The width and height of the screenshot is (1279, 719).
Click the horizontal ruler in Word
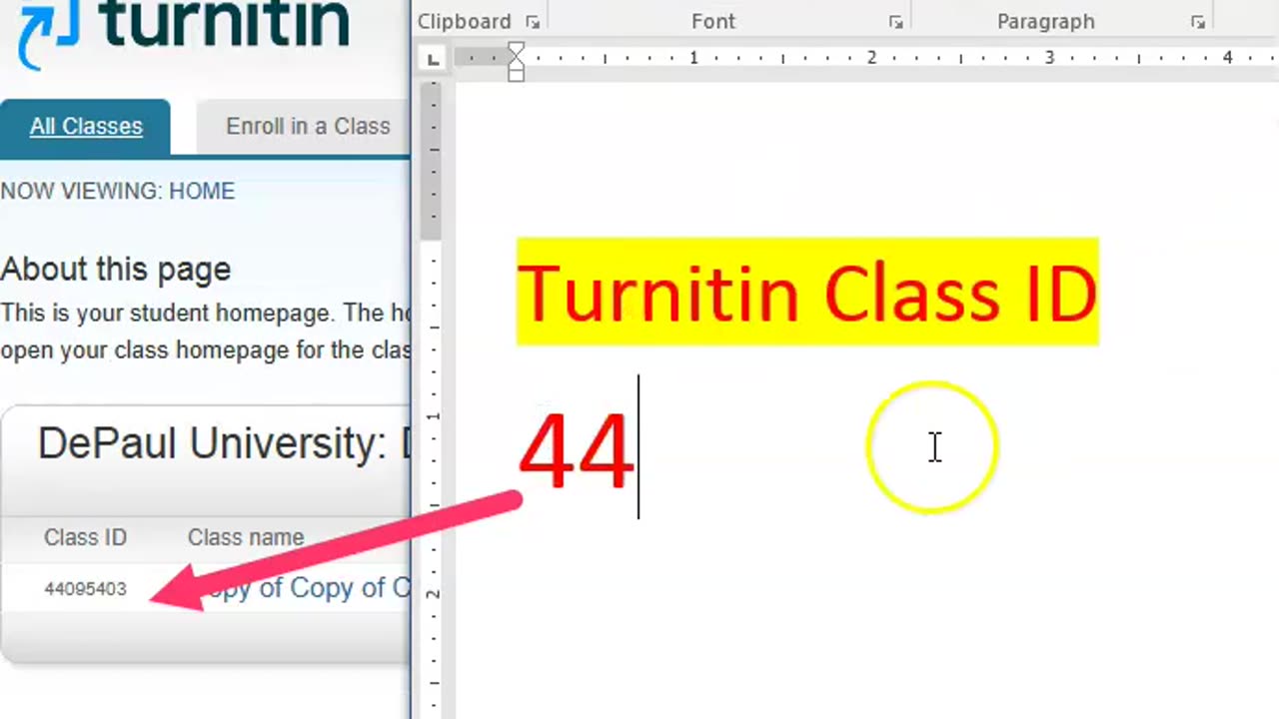pos(867,58)
